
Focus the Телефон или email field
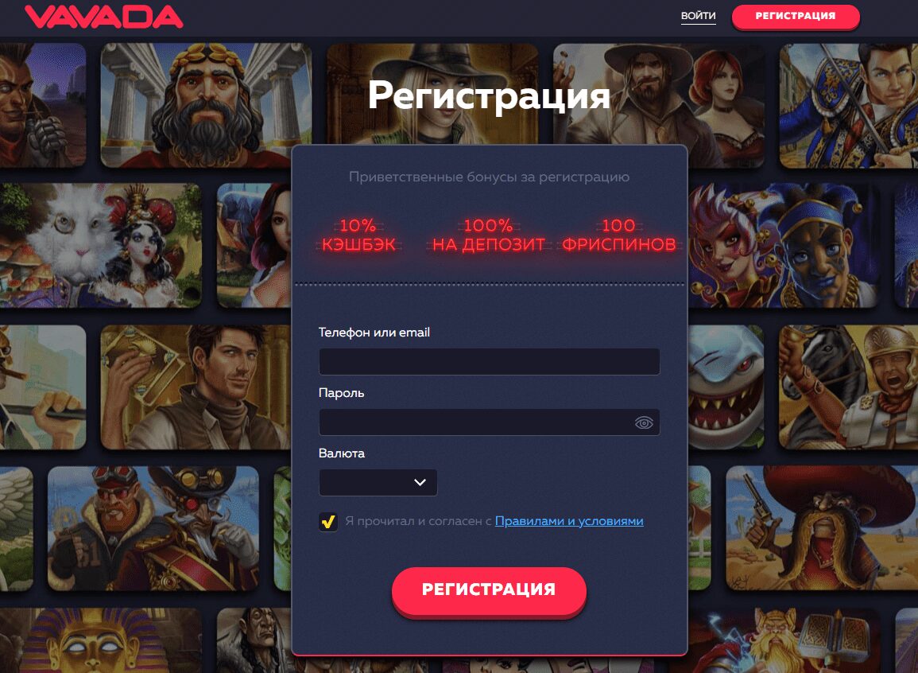click(489, 361)
